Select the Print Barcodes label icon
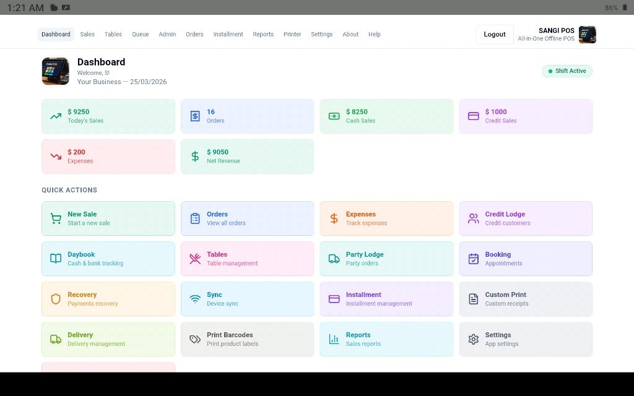The image size is (634, 396). pos(194,338)
